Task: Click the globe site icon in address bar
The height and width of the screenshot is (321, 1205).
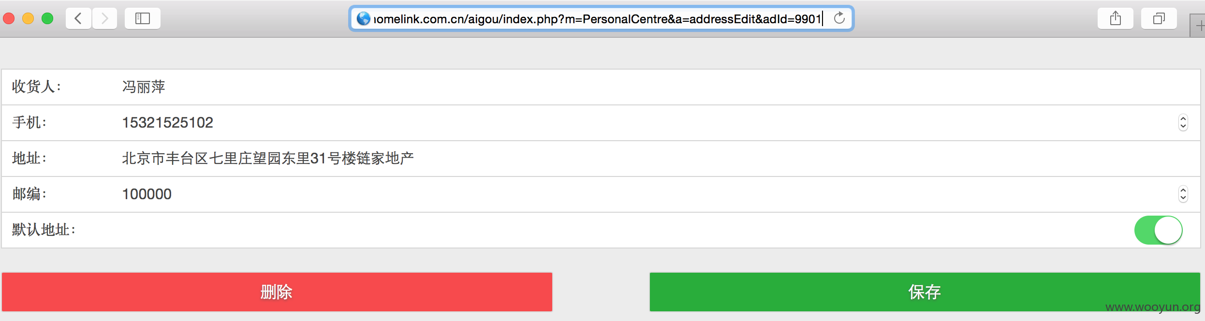Action: tap(363, 19)
